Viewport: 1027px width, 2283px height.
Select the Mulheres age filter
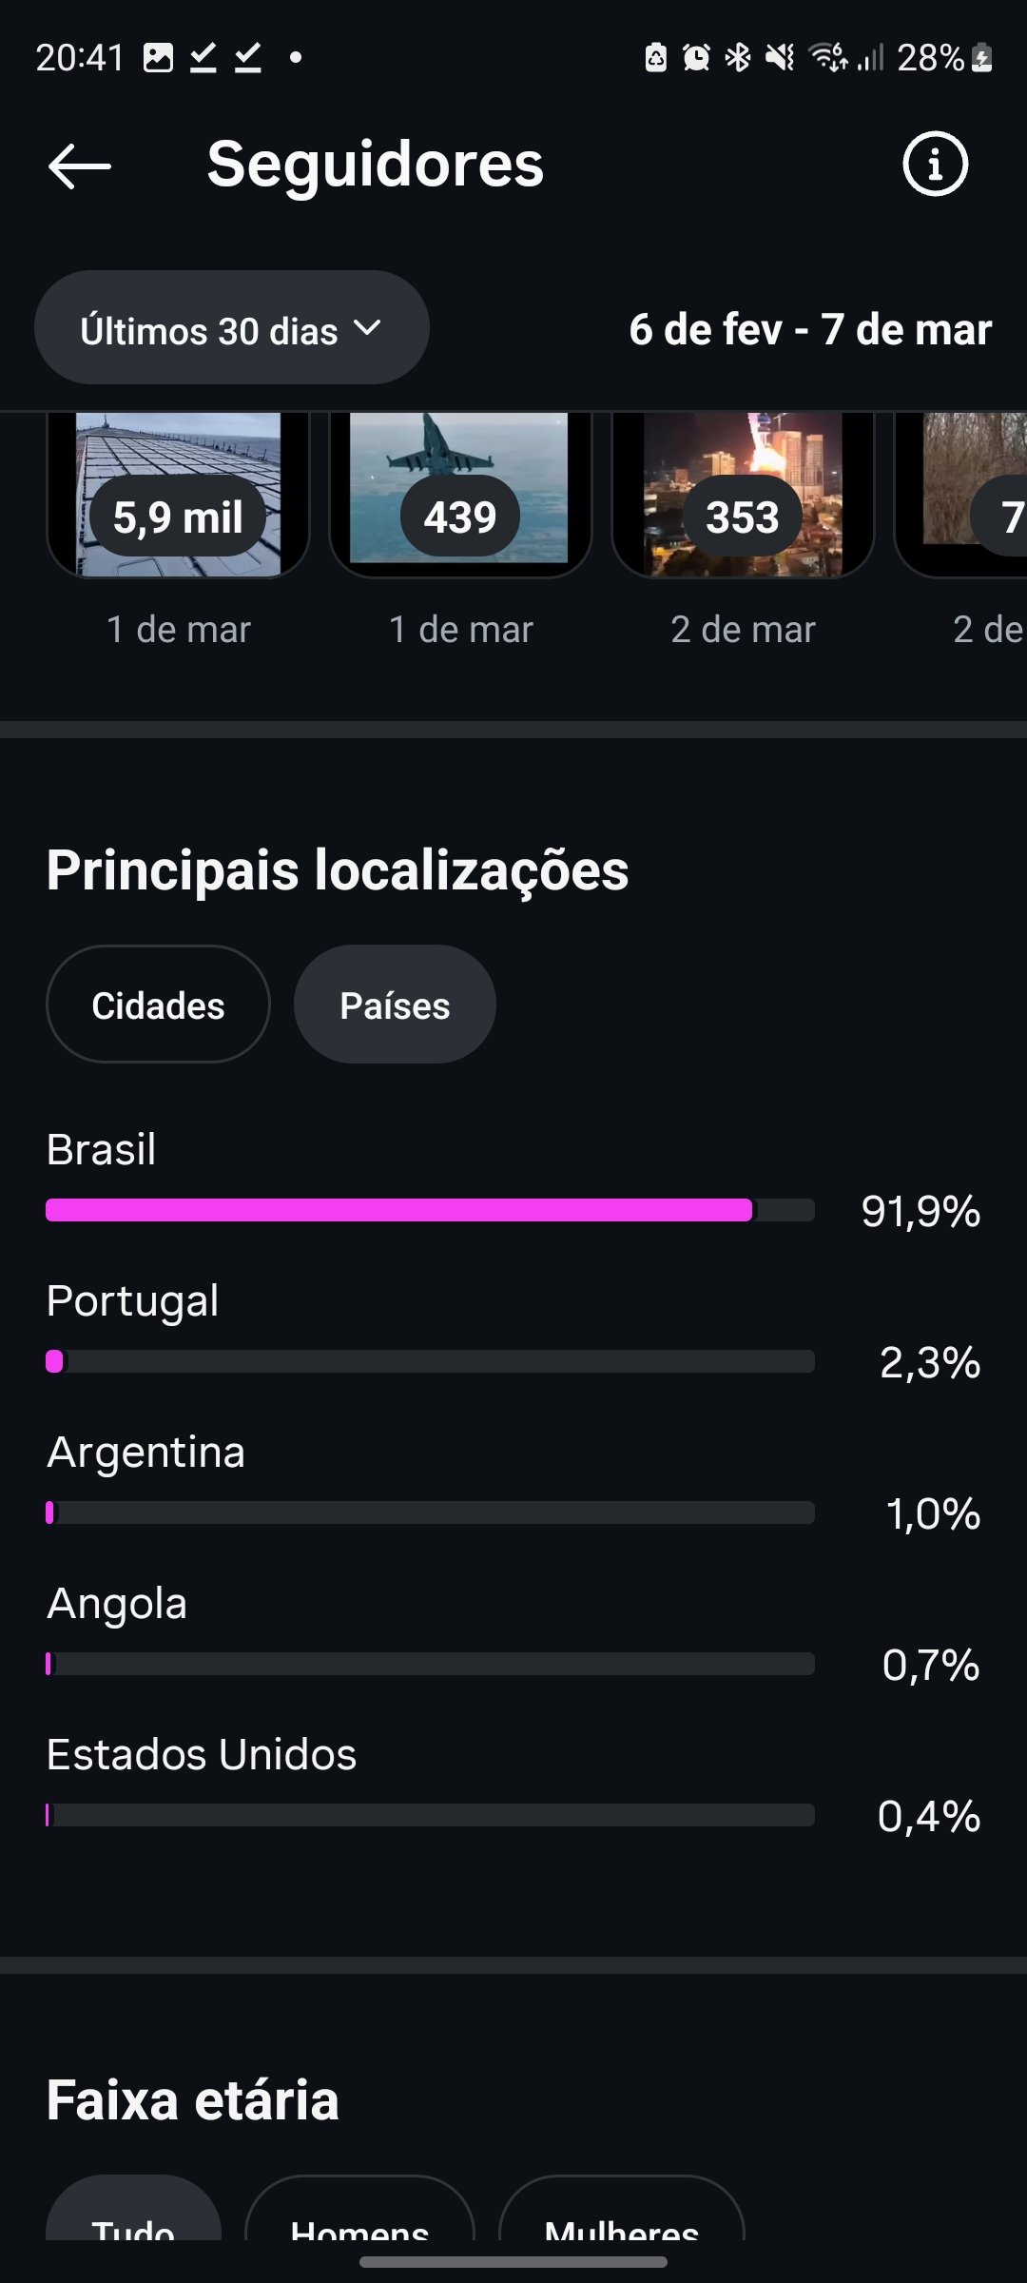(621, 2216)
